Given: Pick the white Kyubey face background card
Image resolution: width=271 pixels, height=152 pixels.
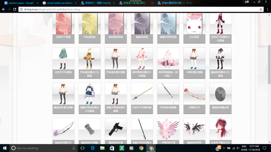Looking at the screenshot, I should pyautogui.click(x=194, y=28).
